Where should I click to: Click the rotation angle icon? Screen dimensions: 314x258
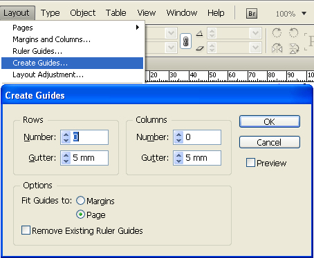pos(200,33)
